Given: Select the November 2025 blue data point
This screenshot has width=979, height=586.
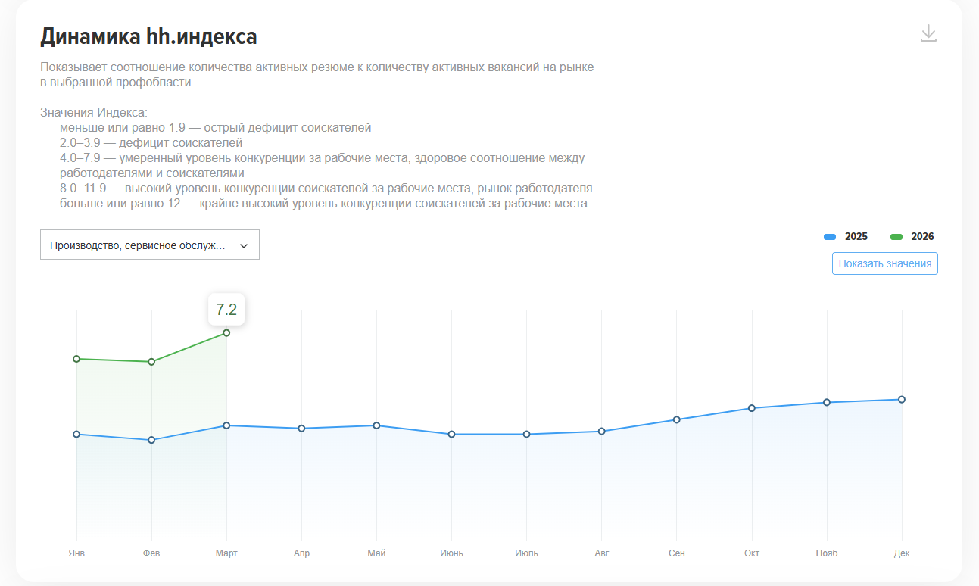Looking at the screenshot, I should click(827, 402).
